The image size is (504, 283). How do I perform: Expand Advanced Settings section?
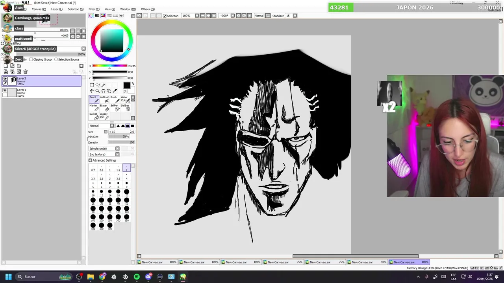[90, 160]
